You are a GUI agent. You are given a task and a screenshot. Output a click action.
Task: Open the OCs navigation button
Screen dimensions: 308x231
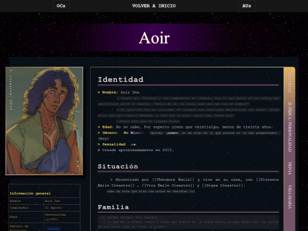coord(61,6)
